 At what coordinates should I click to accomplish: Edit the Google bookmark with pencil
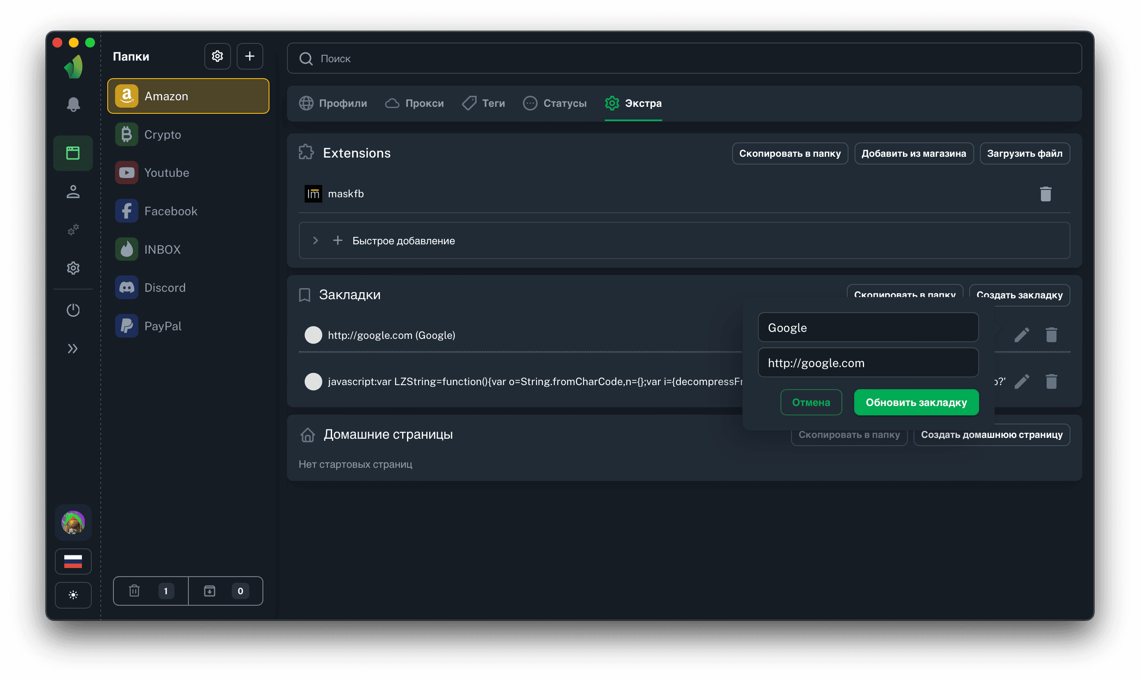(1022, 335)
